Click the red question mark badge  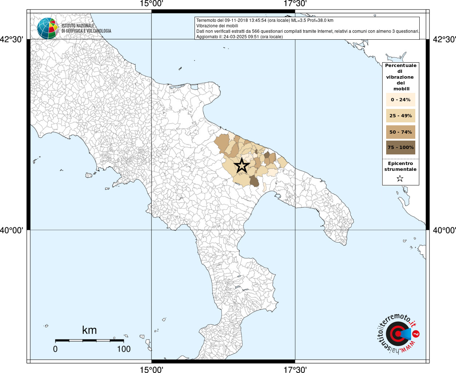(x=416, y=334)
